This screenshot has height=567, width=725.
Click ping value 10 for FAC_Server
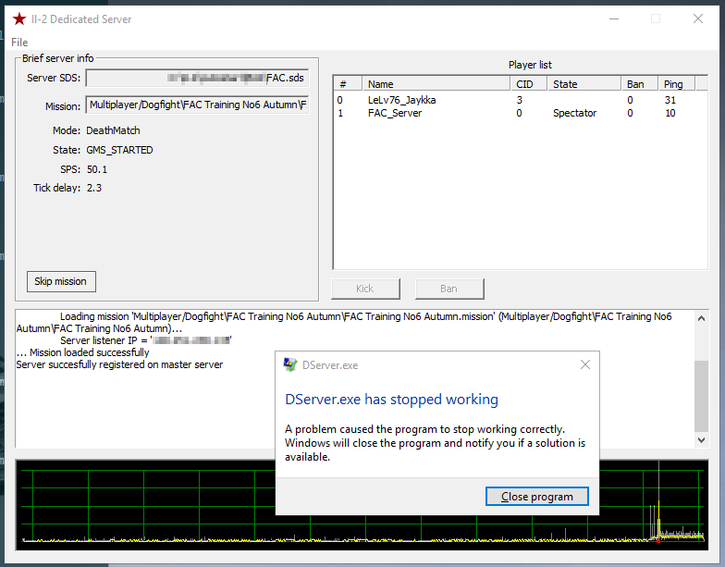(670, 113)
